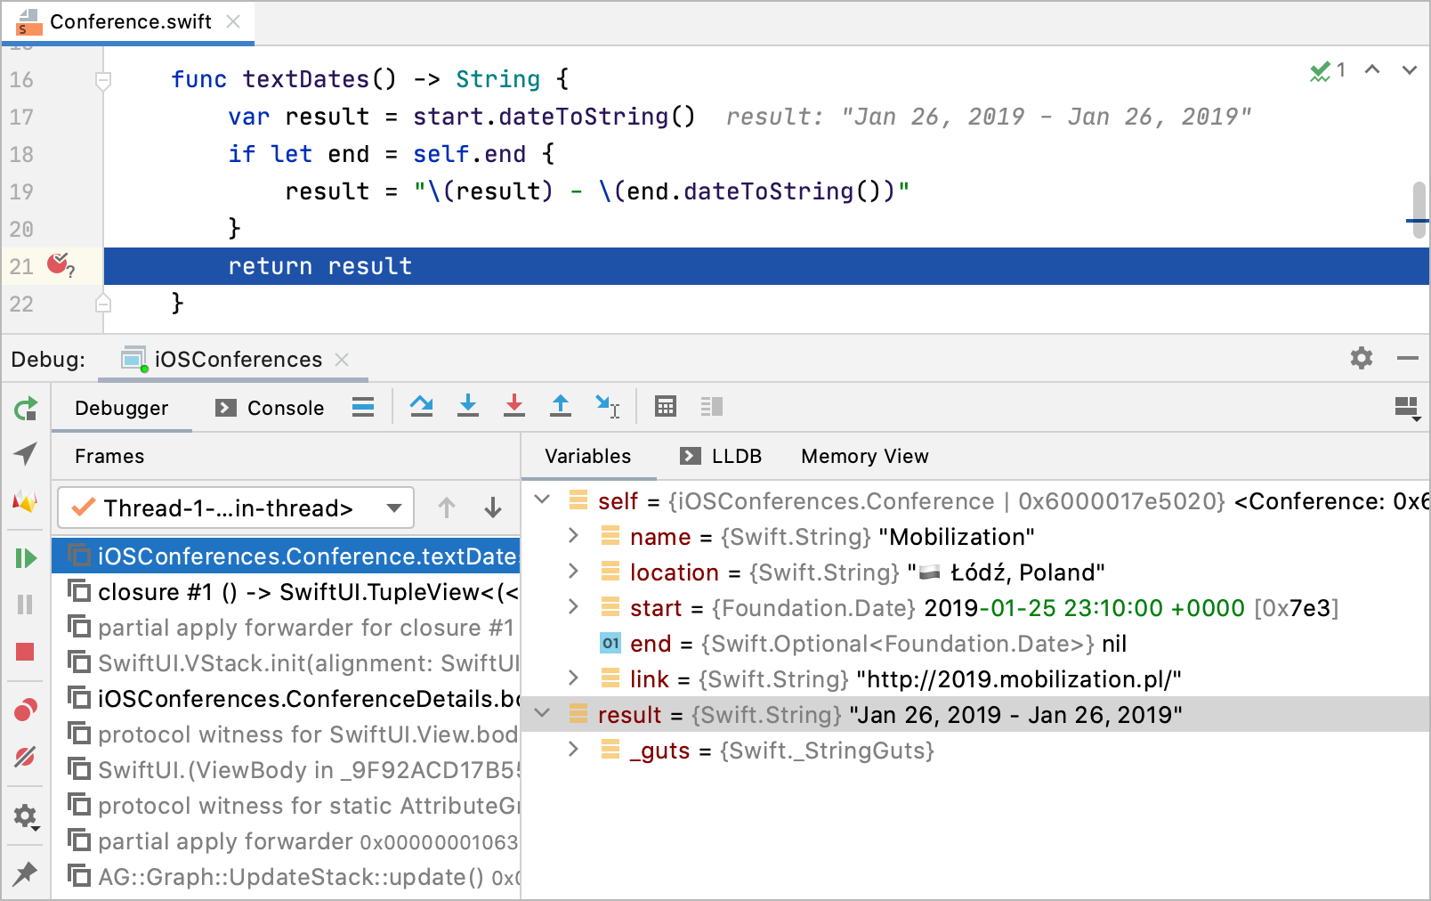Image resolution: width=1431 pixels, height=901 pixels.
Task: Select the LLDB tab in Variables panel
Action: 737,456
